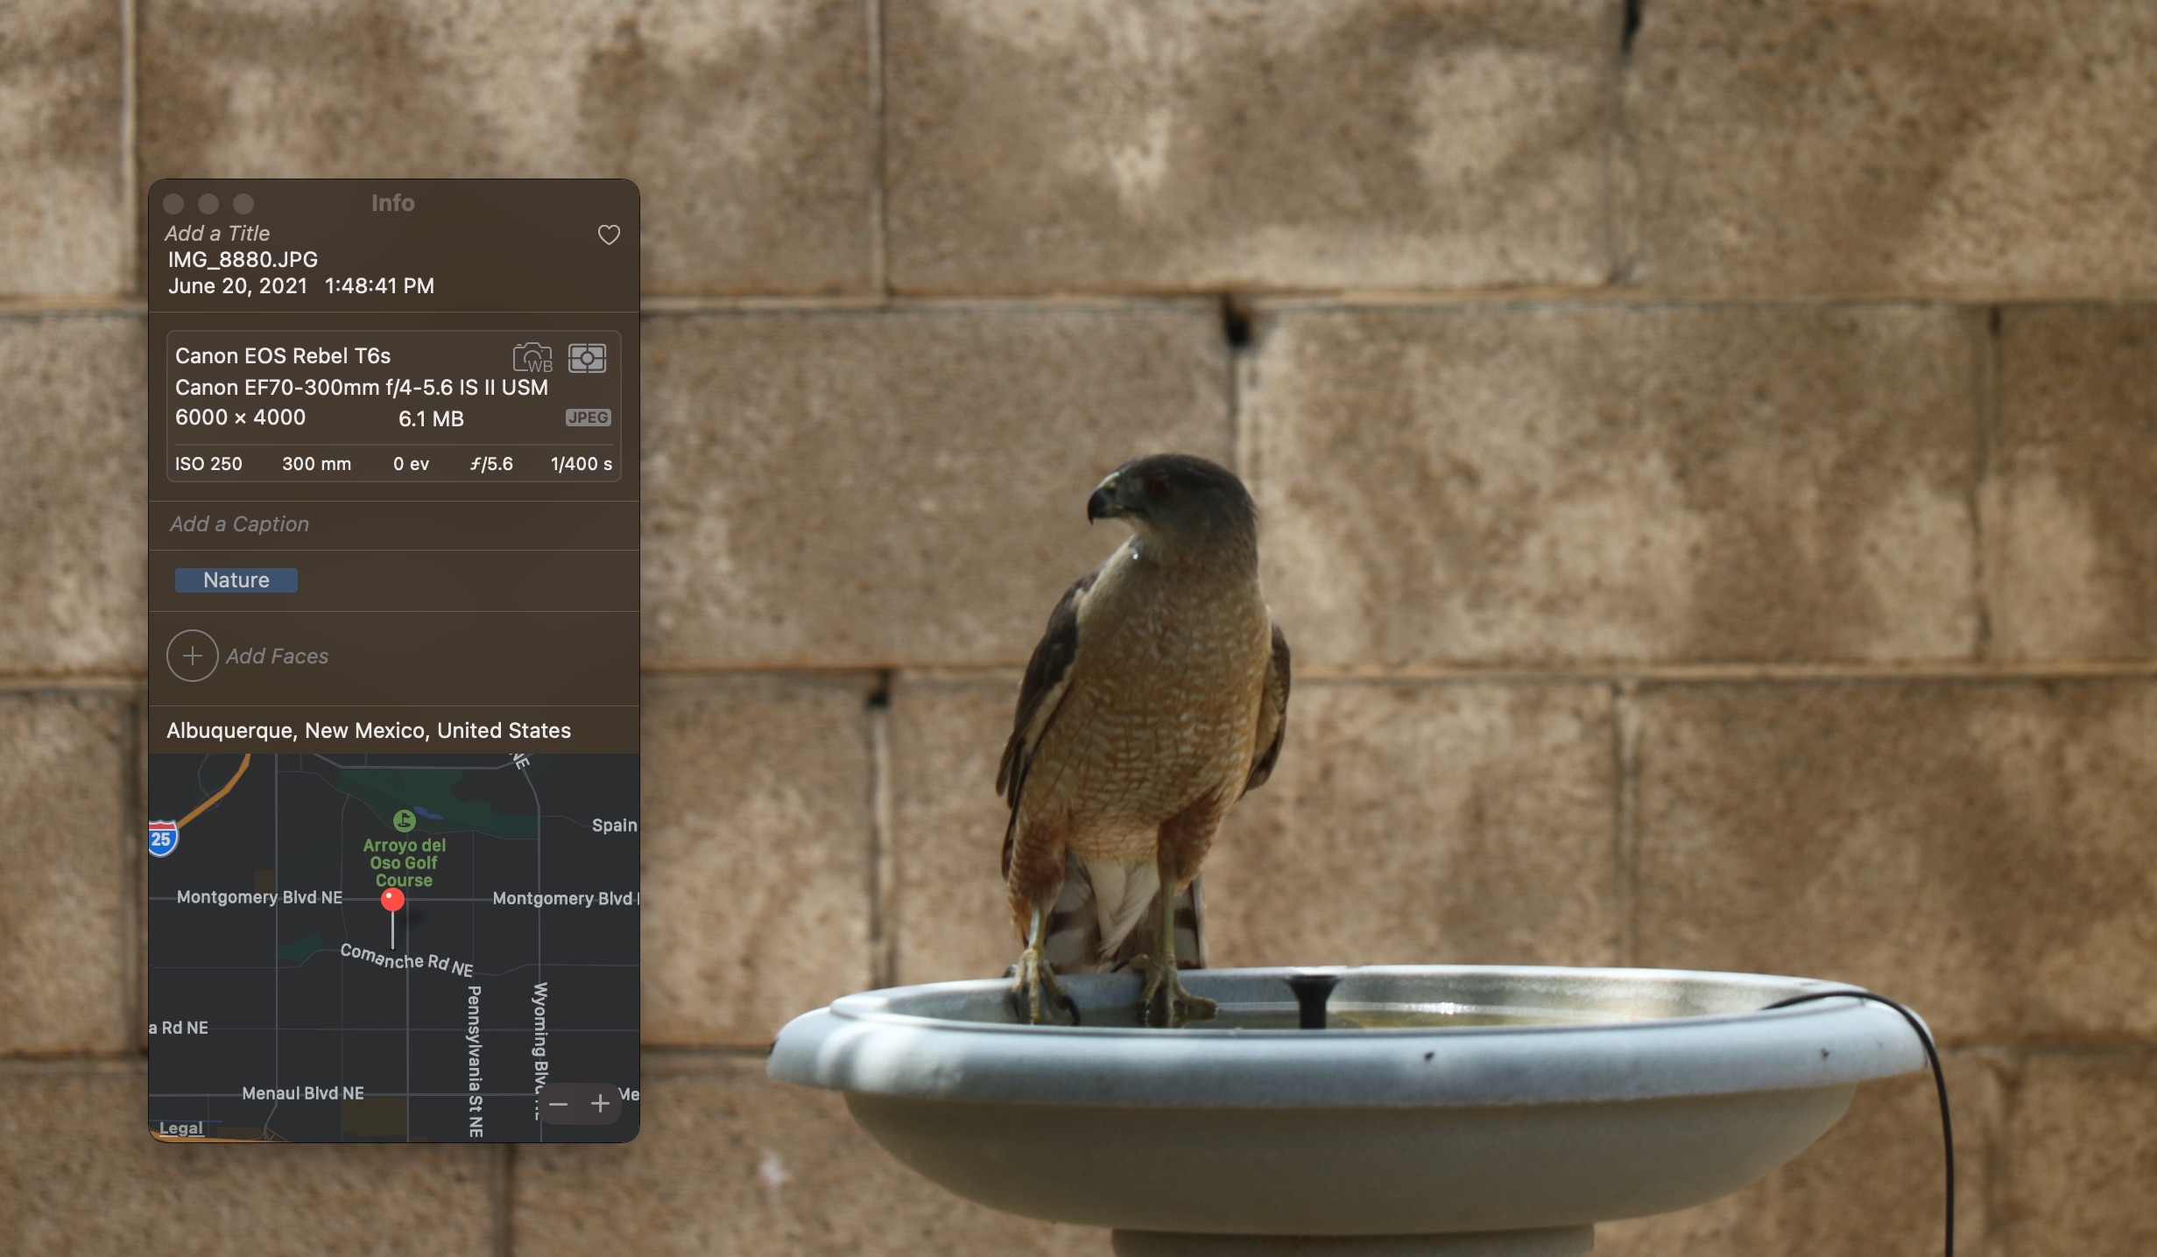
Task: Click the white balance camera icon
Action: point(532,358)
